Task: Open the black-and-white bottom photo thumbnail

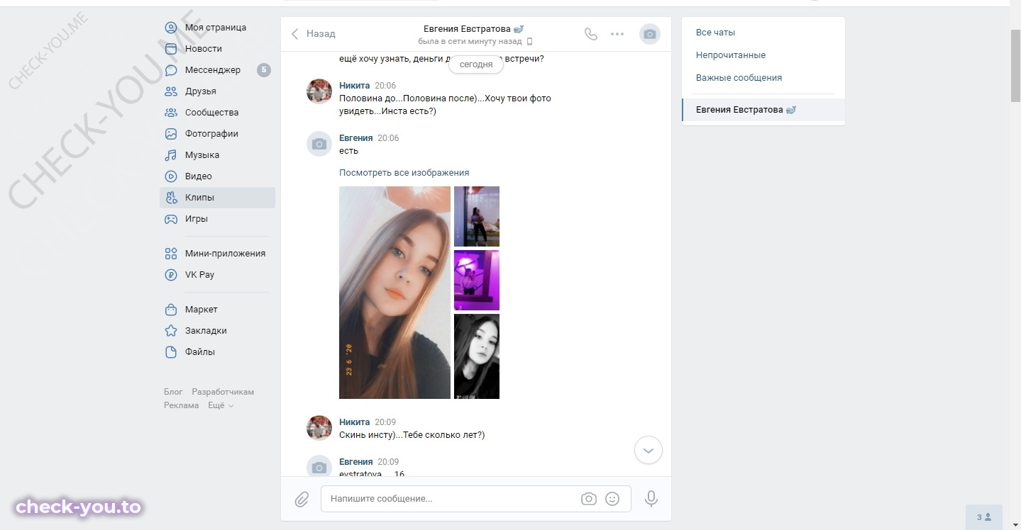Action: tap(477, 356)
